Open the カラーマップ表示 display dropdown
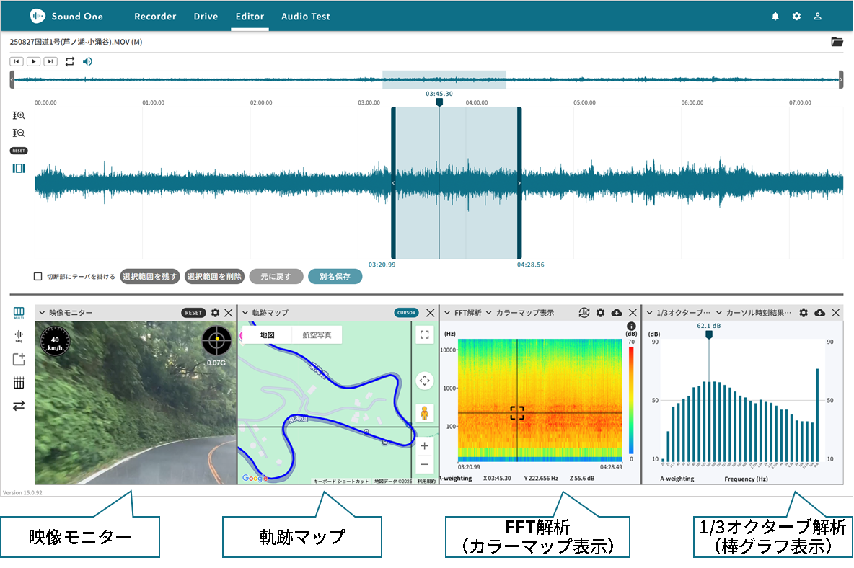The height and width of the screenshot is (568, 854). point(520,313)
